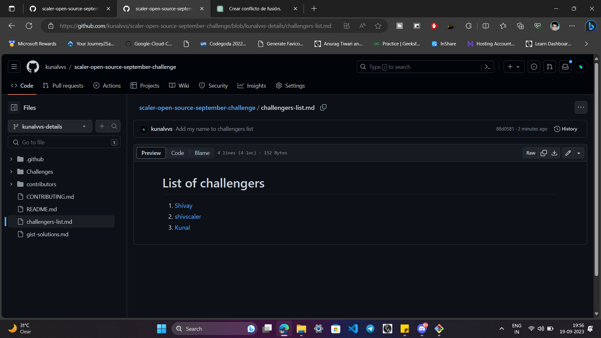Open the notifications inbox
This screenshot has width=601, height=338.
tap(565, 66)
